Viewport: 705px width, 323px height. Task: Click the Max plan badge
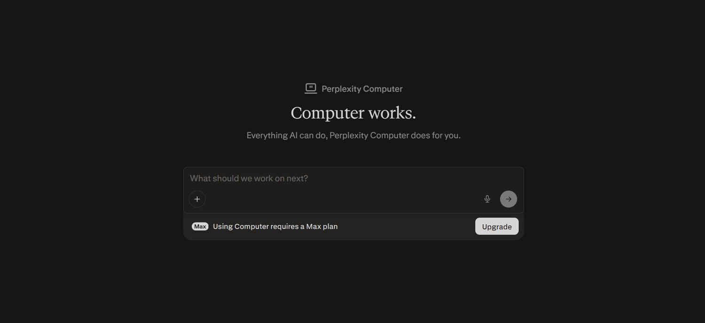click(x=200, y=227)
